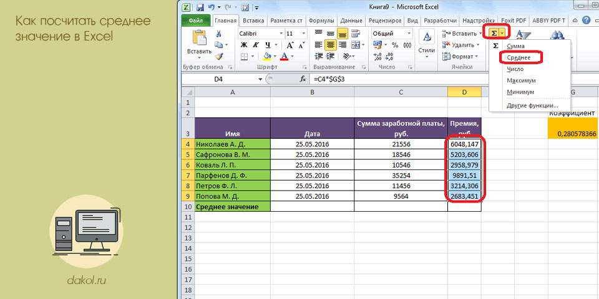This screenshot has height=299, width=599.
Task: Align text right icon
Action: [343, 45]
